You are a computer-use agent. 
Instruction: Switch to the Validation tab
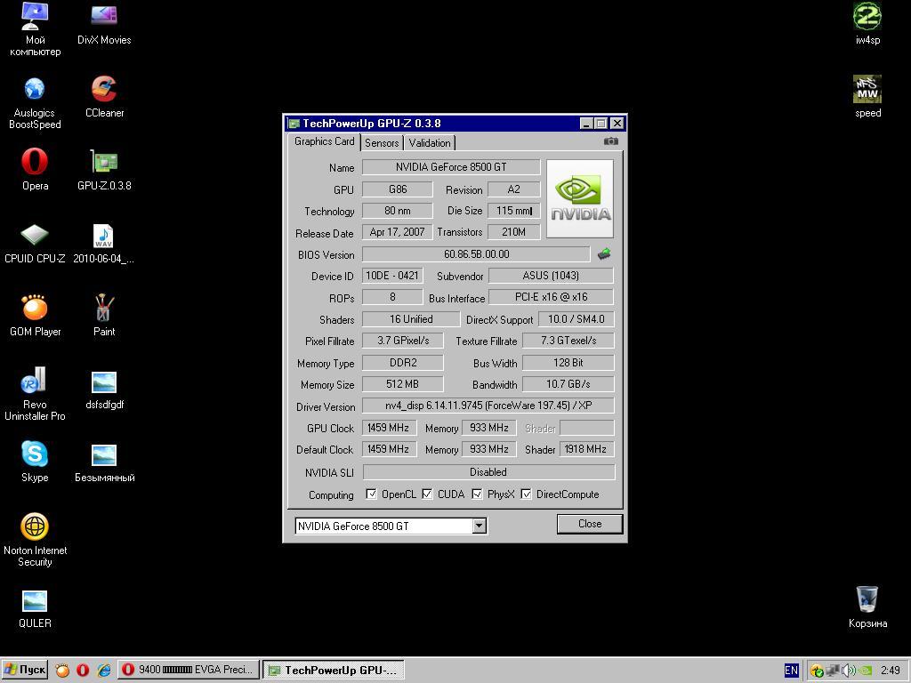pyautogui.click(x=430, y=143)
